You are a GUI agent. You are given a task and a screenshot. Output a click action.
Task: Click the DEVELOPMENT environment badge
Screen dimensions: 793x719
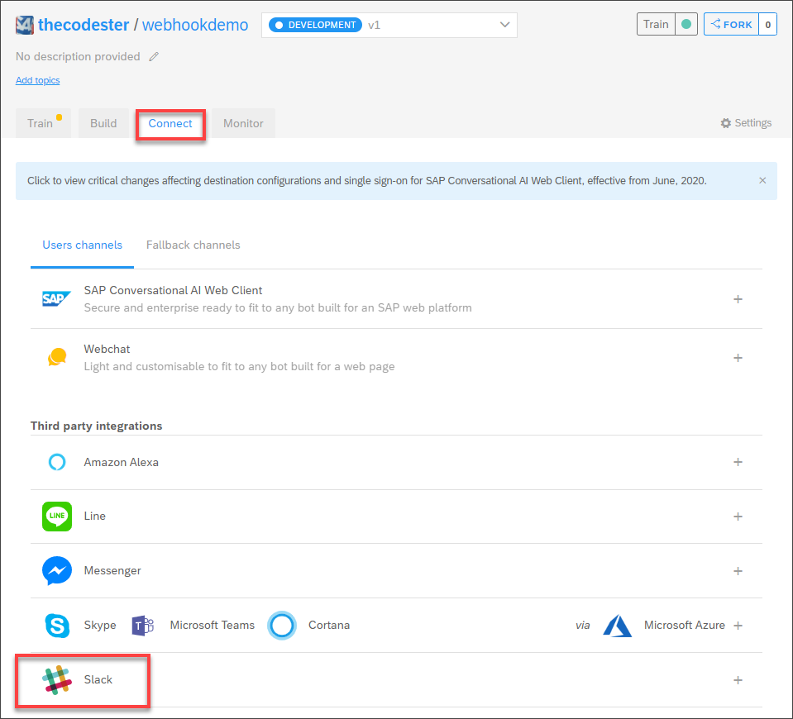pyautogui.click(x=316, y=25)
